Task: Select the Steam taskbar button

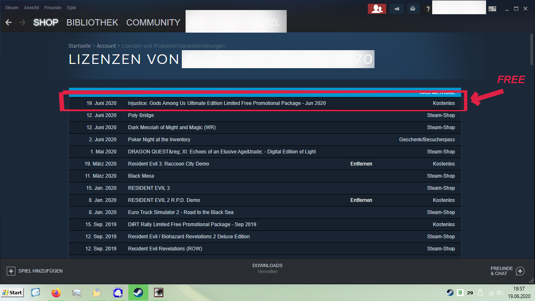Action: click(138, 293)
